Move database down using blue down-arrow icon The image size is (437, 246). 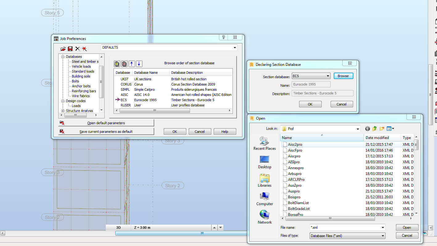[139, 64]
